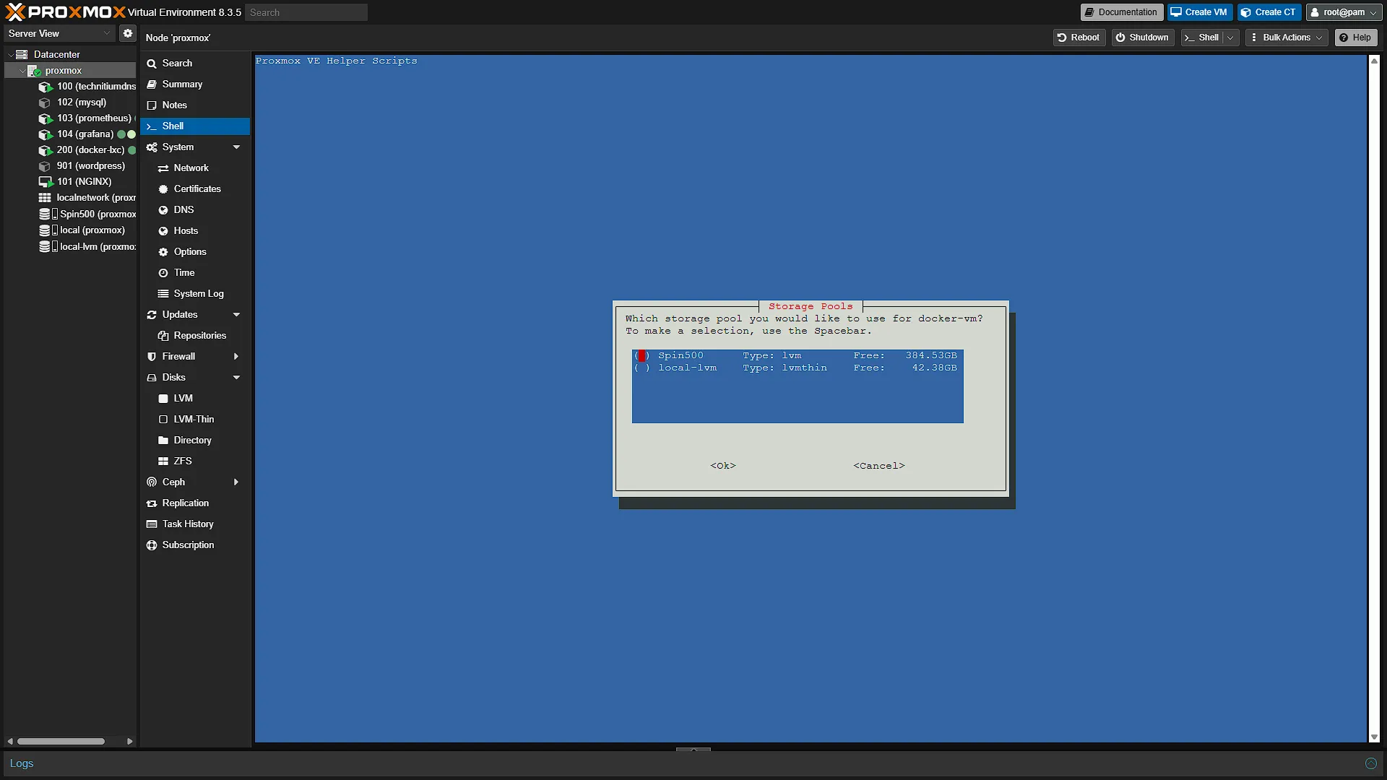This screenshot has width=1387, height=780.
Task: Click the Time clock icon
Action: (x=163, y=273)
